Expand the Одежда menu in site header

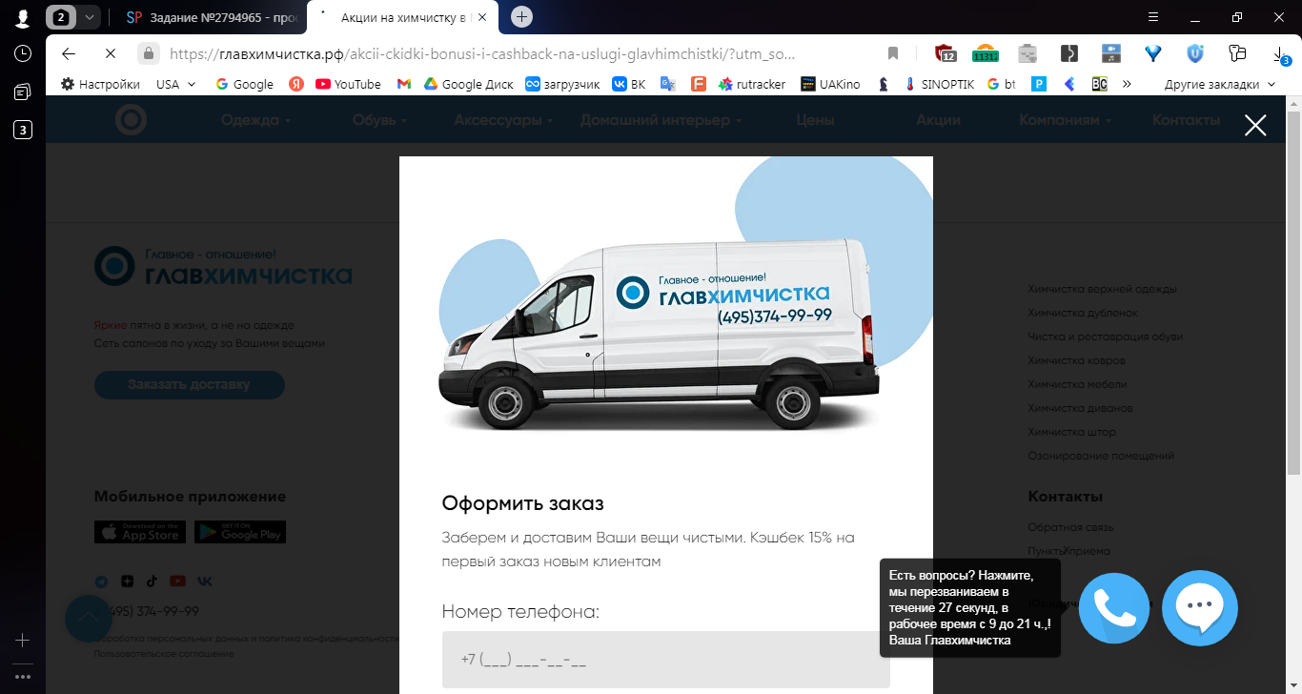point(255,120)
